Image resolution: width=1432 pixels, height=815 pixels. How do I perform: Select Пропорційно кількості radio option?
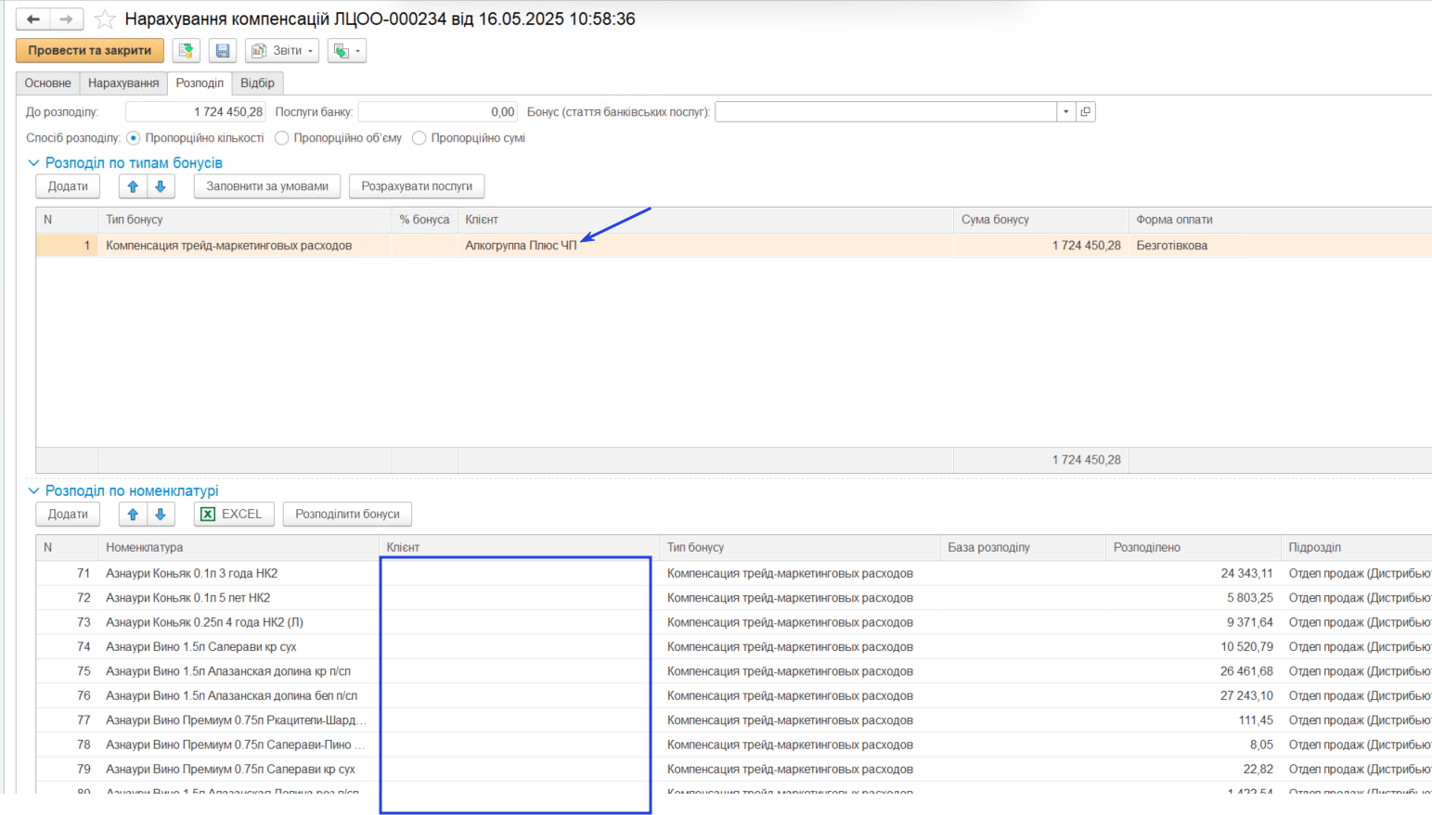[134, 138]
